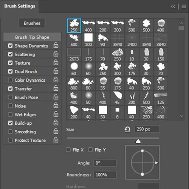Toggle the lock icon next to Scattering

point(56,54)
